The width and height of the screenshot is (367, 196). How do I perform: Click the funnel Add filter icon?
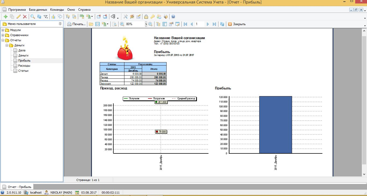pos(46,17)
